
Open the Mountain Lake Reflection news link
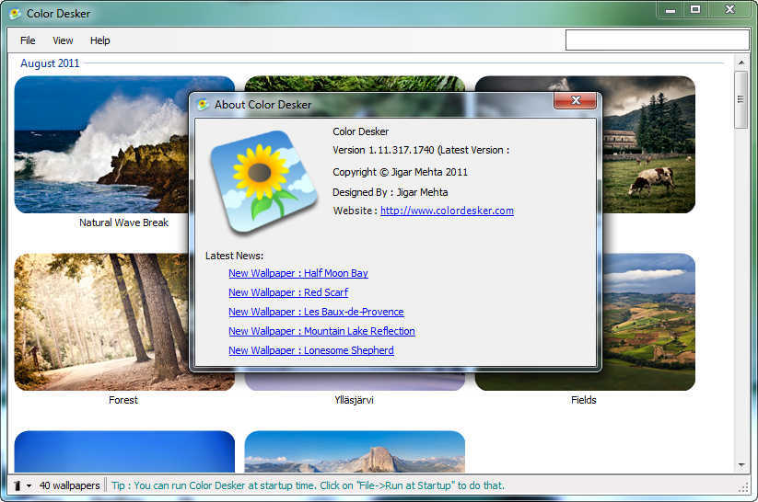pyautogui.click(x=321, y=331)
